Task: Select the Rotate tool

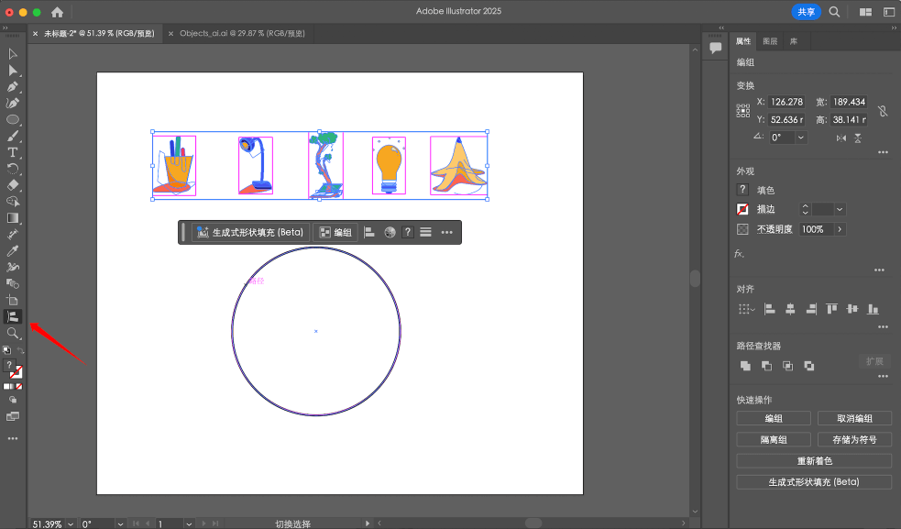Action: [13, 170]
